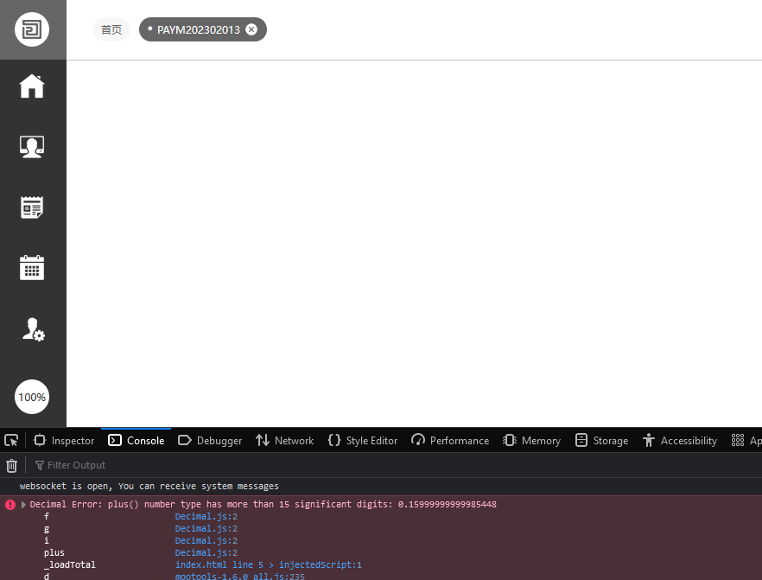Image resolution: width=762 pixels, height=580 pixels.
Task: Open the Network panel
Action: tap(285, 441)
